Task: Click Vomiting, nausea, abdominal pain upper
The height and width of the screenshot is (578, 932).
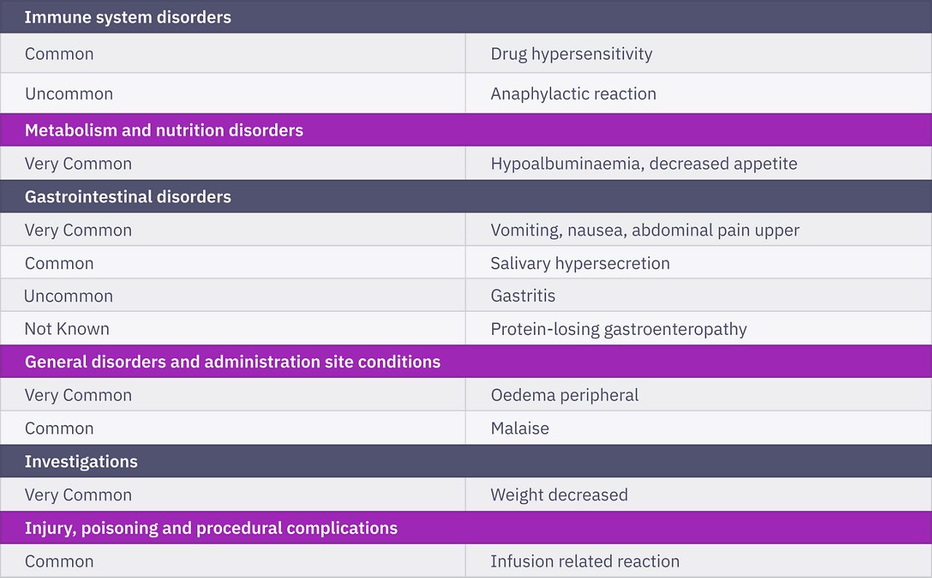Action: pyautogui.click(x=645, y=230)
